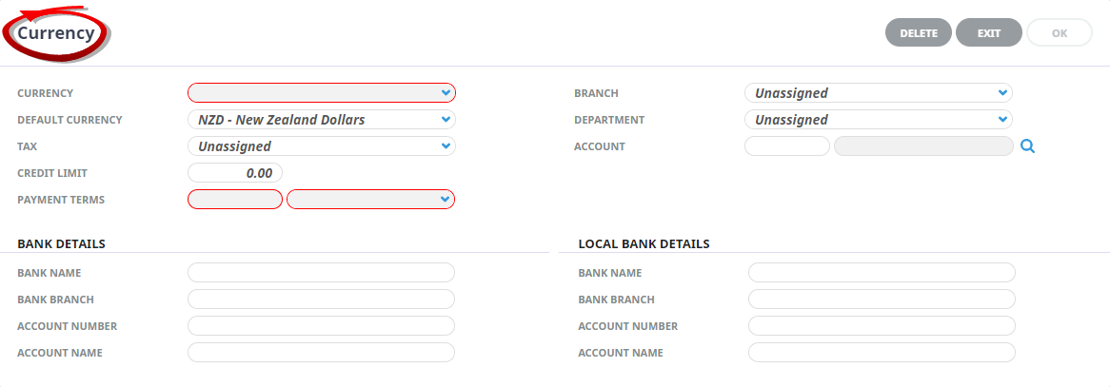
Task: Click Account Number field under Local Bank Details
Action: (x=882, y=326)
